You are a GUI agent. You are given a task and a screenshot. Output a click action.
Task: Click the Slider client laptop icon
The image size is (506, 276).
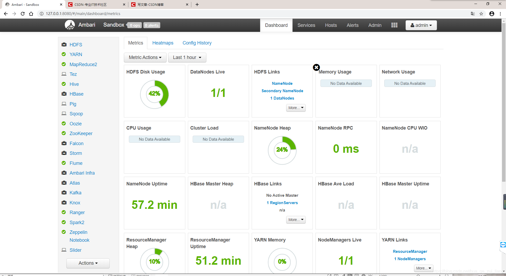pyautogui.click(x=64, y=250)
